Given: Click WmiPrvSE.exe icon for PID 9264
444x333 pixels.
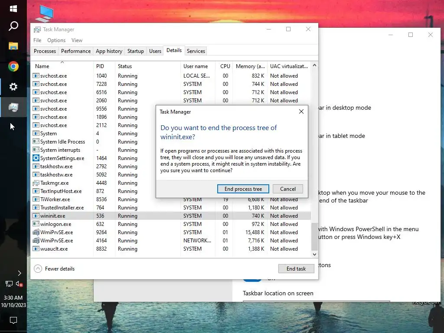Looking at the screenshot, I should tap(36, 232).
